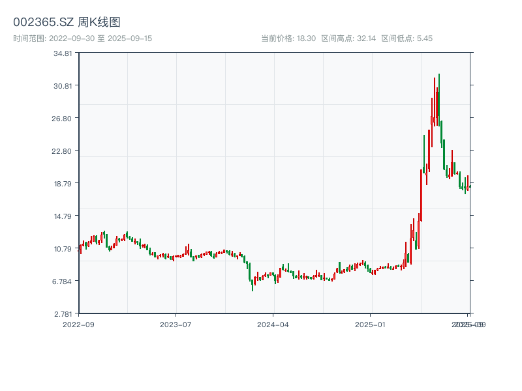
Task: Click y-axis label 10.79
Action: click(63, 249)
